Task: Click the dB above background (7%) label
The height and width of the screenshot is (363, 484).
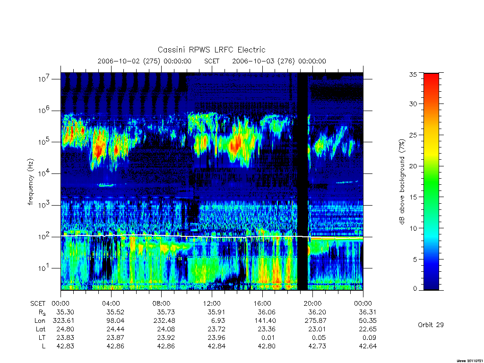Action: coord(402,181)
